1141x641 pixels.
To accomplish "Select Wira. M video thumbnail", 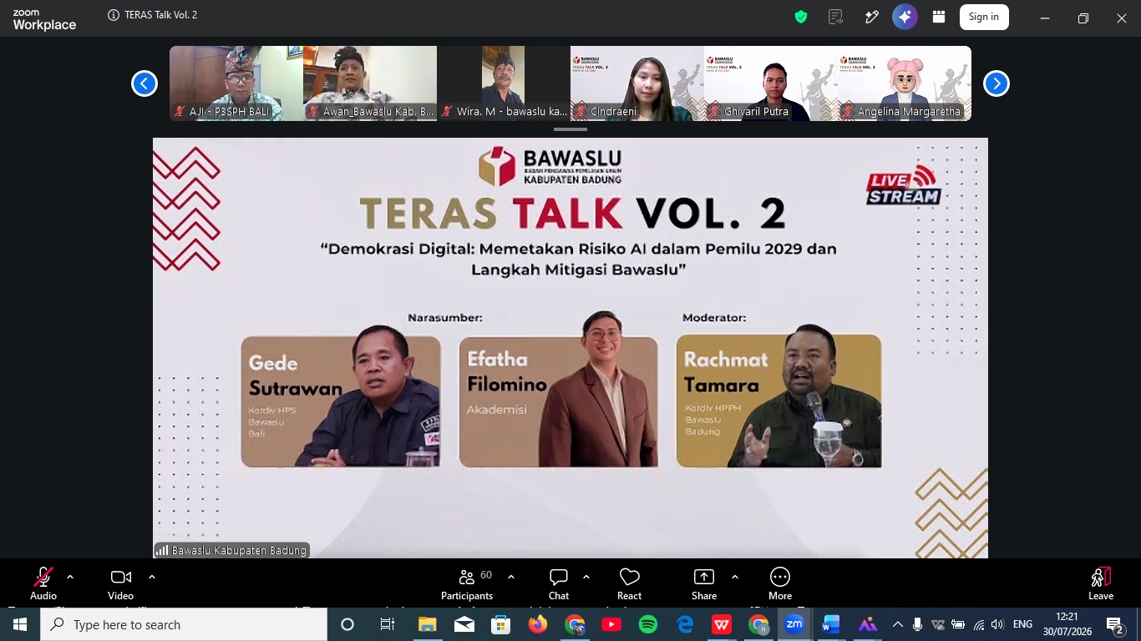I will click(x=504, y=83).
